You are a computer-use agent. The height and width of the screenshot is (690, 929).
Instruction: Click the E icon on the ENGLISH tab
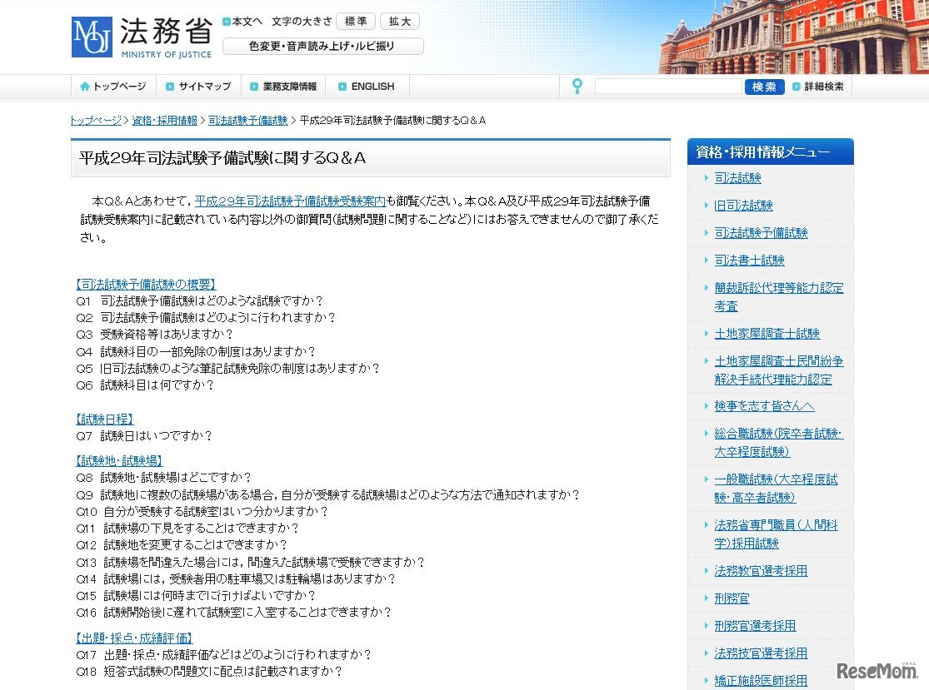pos(341,86)
